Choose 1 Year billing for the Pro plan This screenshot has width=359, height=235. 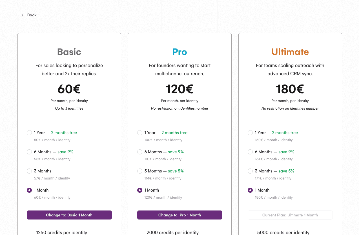(x=140, y=133)
